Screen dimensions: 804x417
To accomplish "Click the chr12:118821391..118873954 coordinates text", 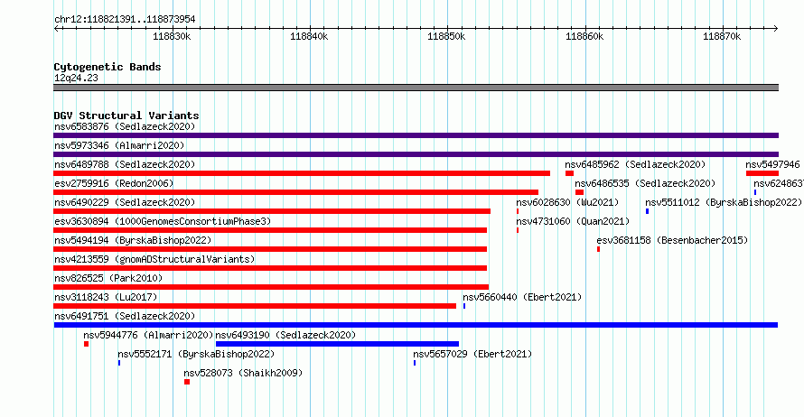I will pos(125,19).
